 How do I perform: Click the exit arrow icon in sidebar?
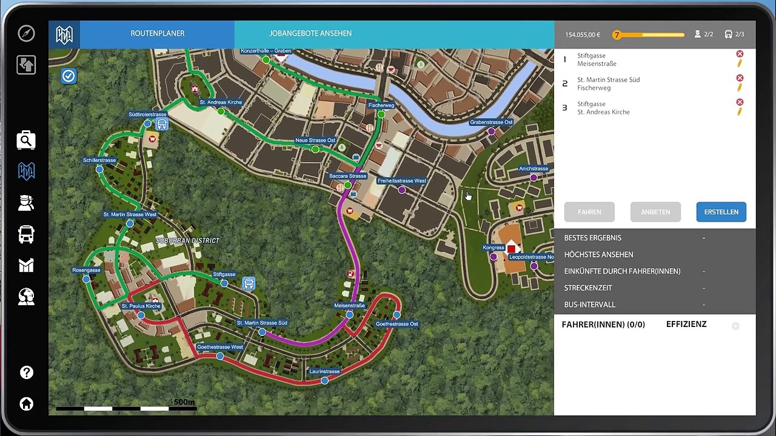tap(26, 65)
